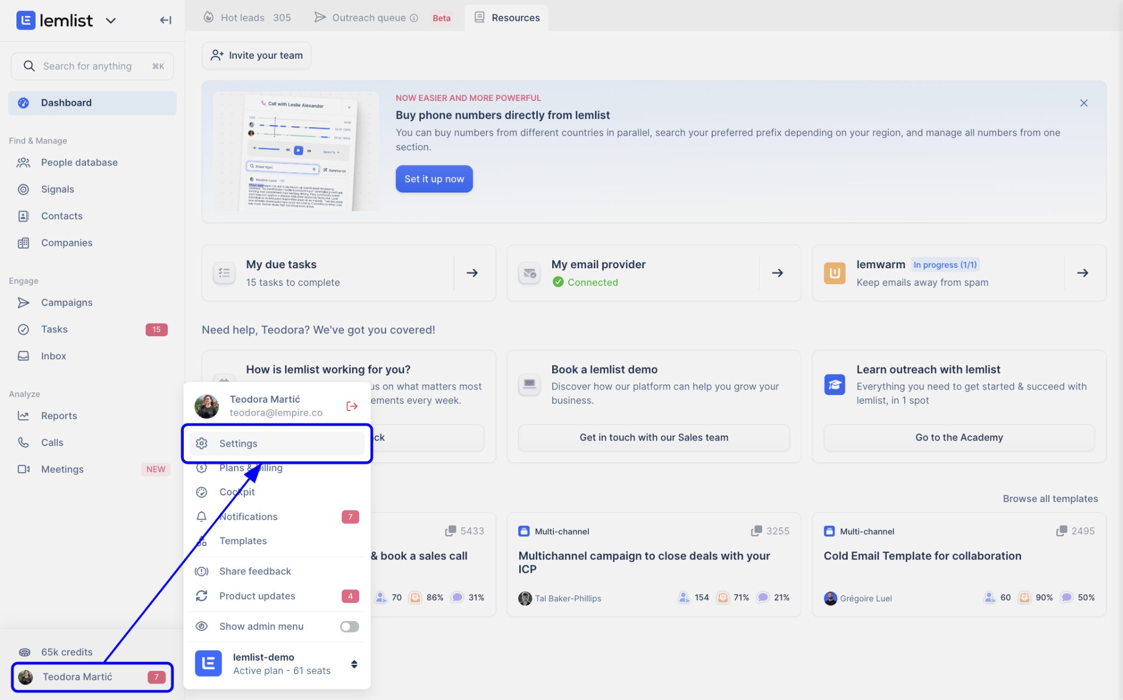
Task: Click the Signals target icon
Action: (x=24, y=189)
